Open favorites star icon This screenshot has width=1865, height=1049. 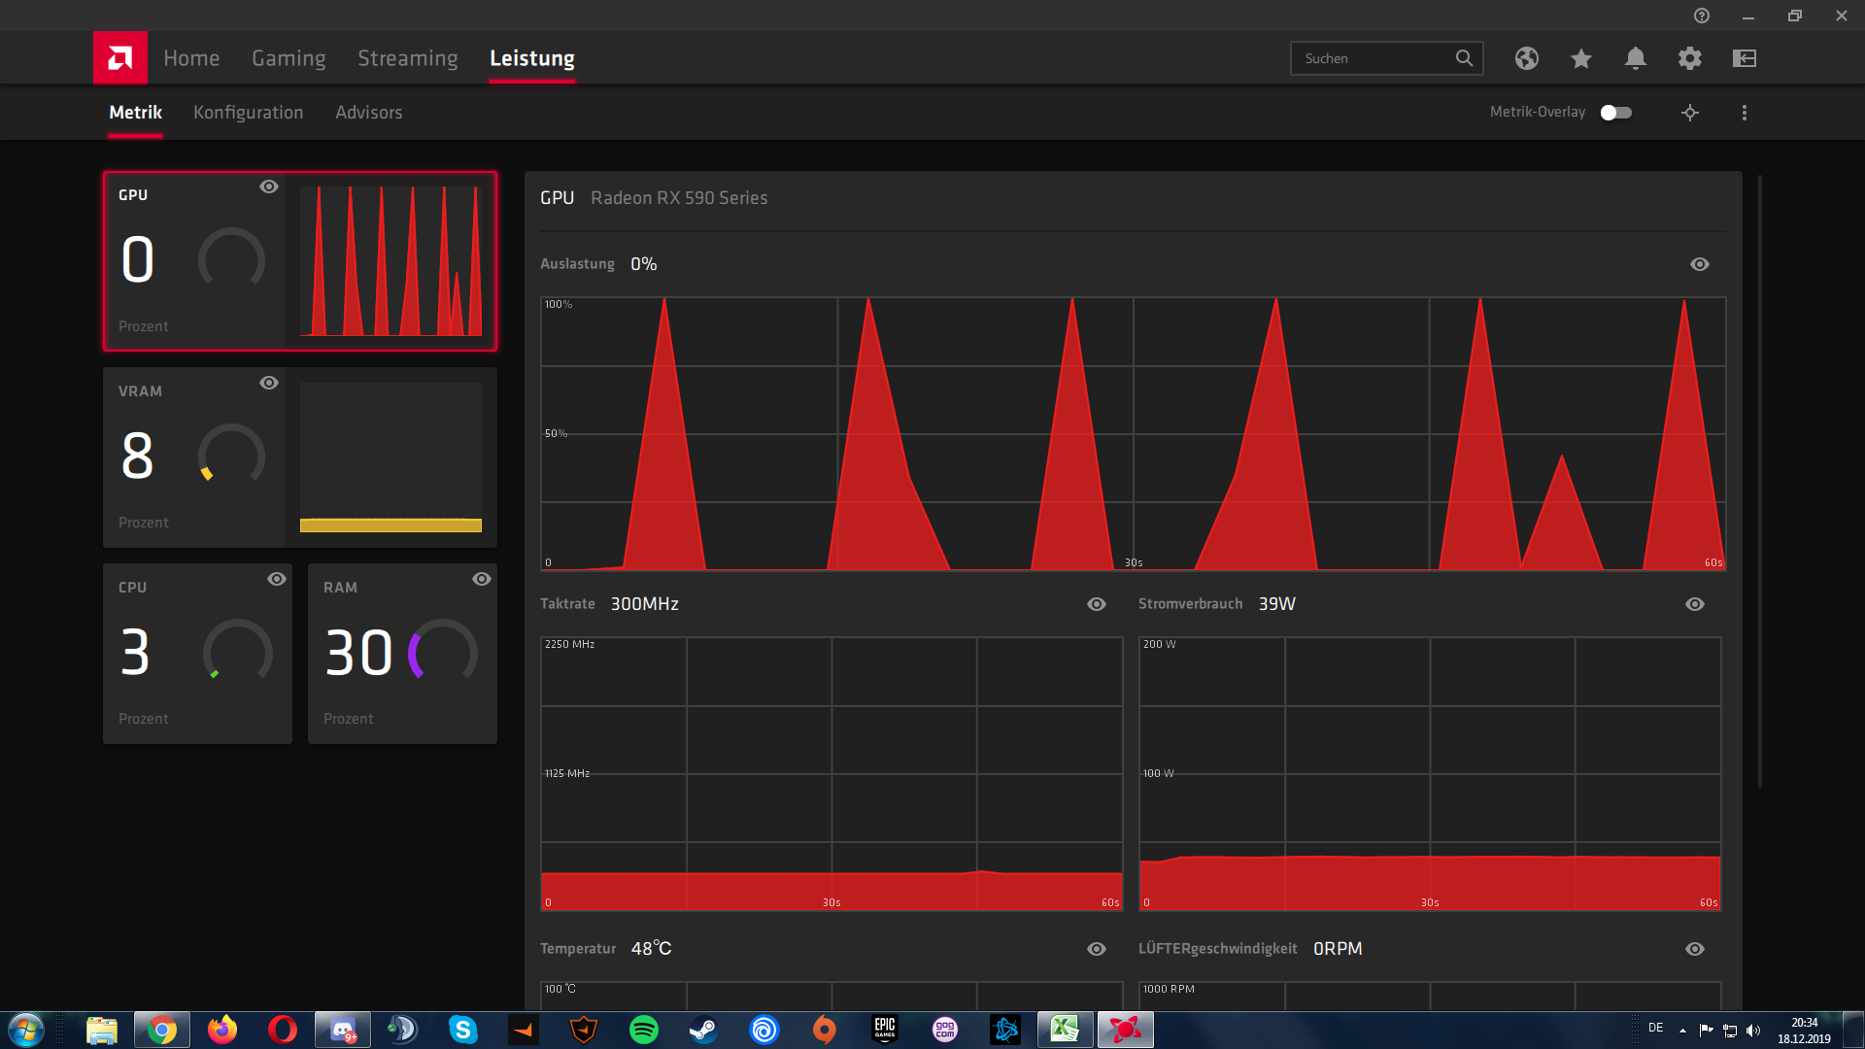pos(1580,58)
